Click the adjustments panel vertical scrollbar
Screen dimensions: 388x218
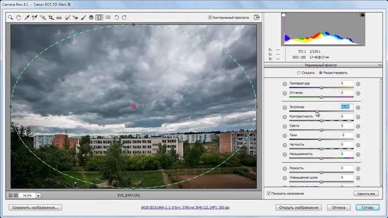coord(381,132)
